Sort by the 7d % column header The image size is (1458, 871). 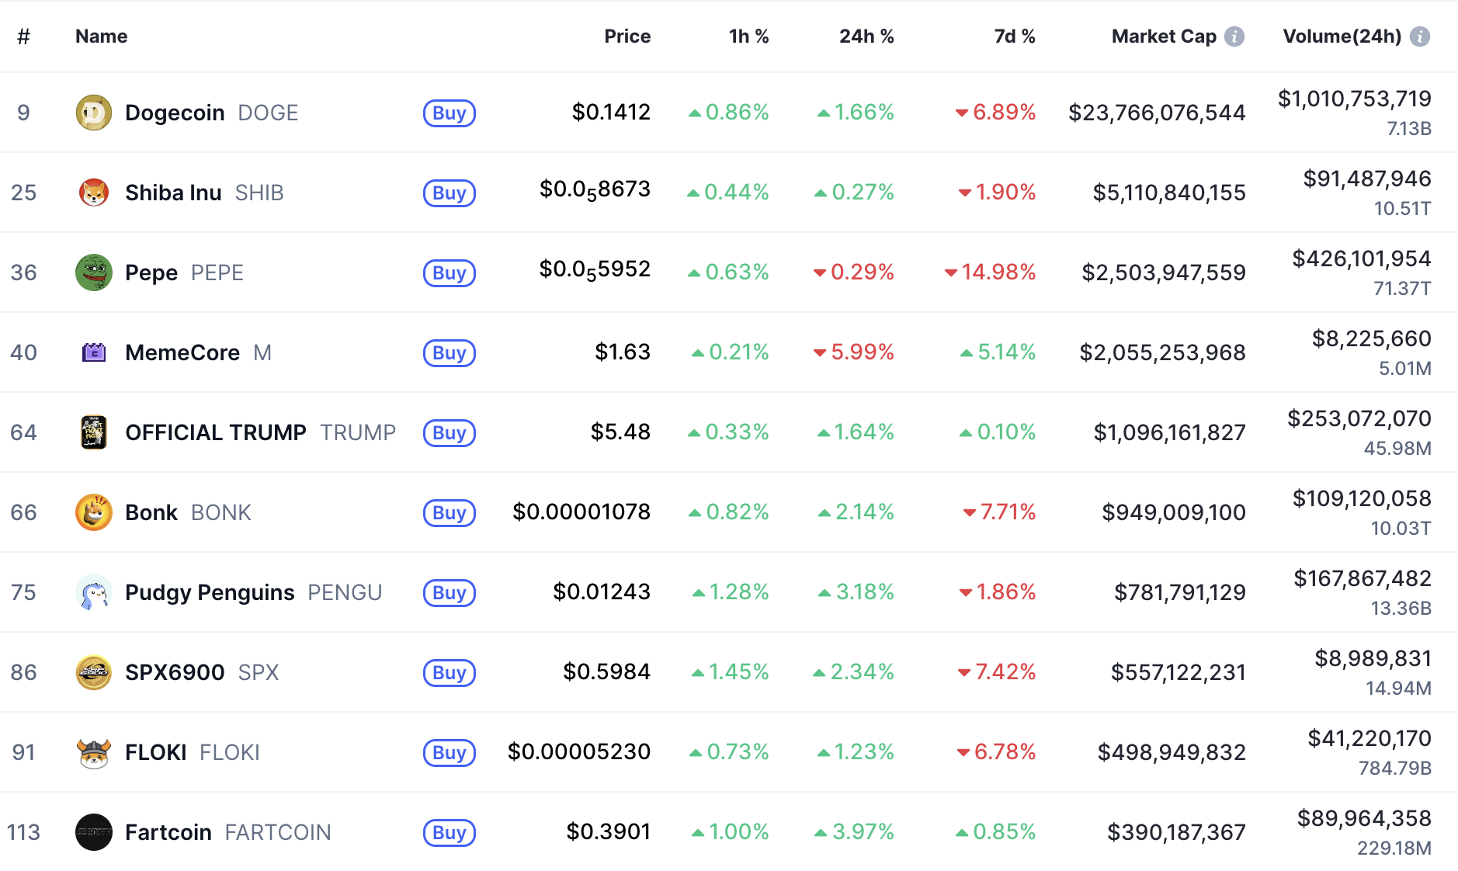click(x=1015, y=36)
